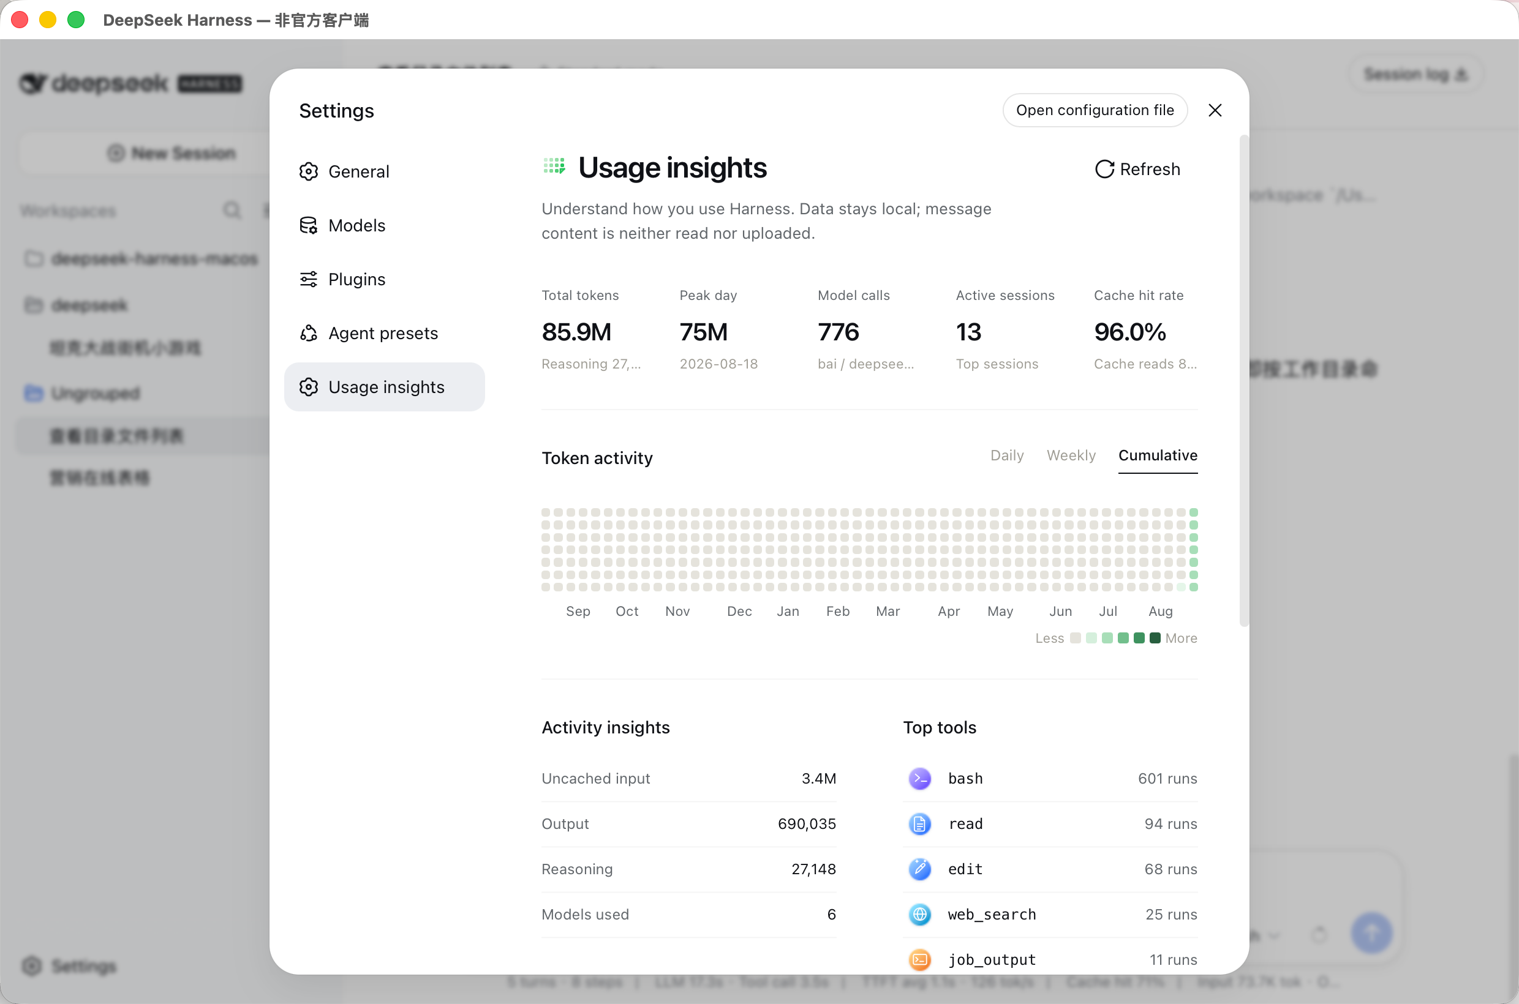Click Session log button in background window
Screen dimensions: 1519x1004
point(1415,74)
